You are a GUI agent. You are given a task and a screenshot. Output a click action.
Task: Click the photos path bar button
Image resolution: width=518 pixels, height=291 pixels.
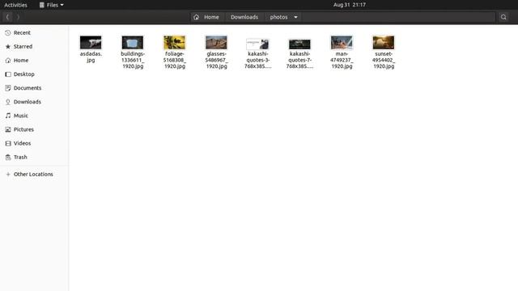pos(278,17)
